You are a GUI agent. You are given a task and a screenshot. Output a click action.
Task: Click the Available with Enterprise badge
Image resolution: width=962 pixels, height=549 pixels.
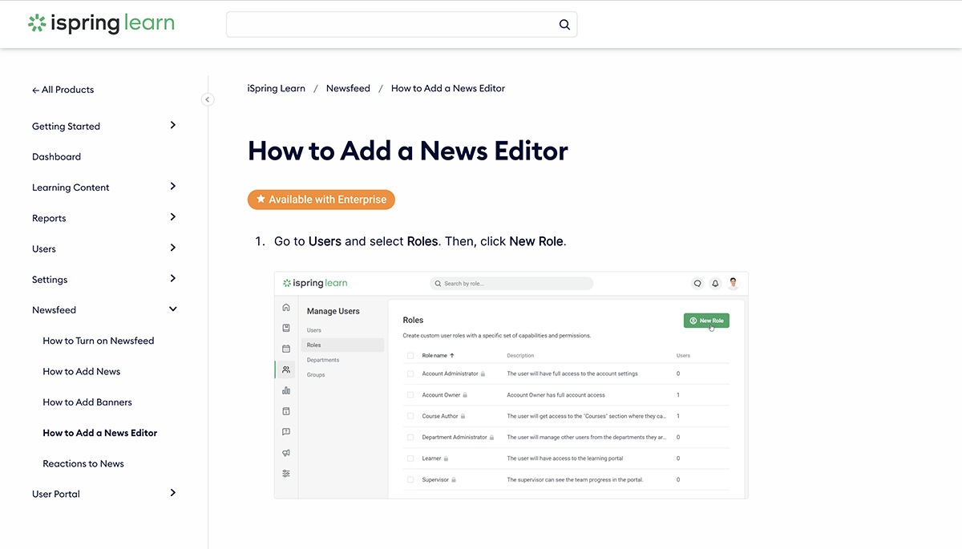pyautogui.click(x=321, y=200)
